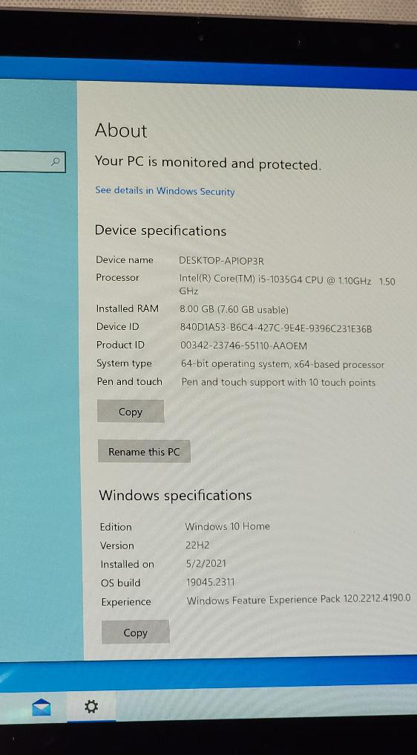The image size is (417, 755).
Task: Click the Rename this PC button
Action: (x=144, y=451)
